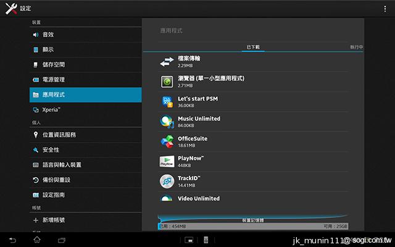Click the 設定 title text

25,9
